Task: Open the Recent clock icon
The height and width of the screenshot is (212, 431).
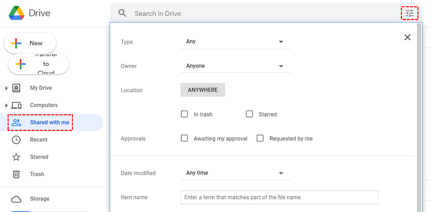Action: point(16,140)
